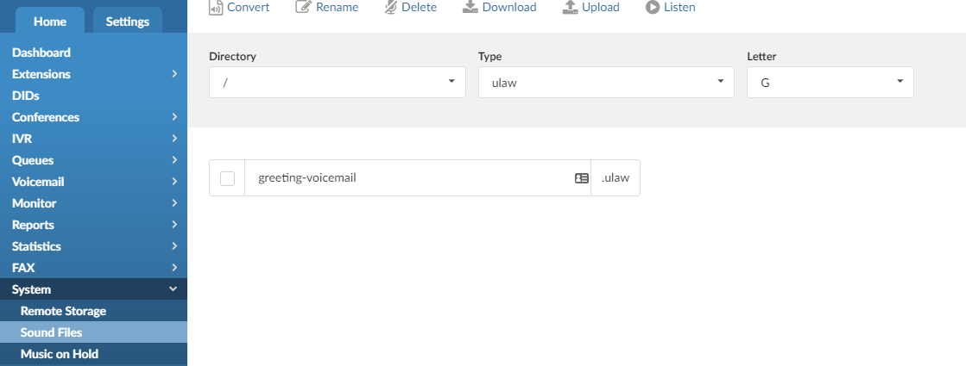This screenshot has height=366, width=966.
Task: Tick the greeting-voicemail checkbox
Action: [227, 178]
